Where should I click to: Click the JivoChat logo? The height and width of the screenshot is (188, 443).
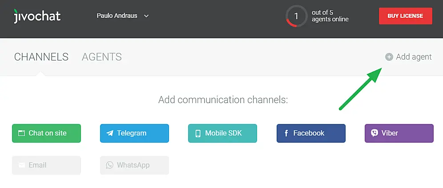point(37,16)
